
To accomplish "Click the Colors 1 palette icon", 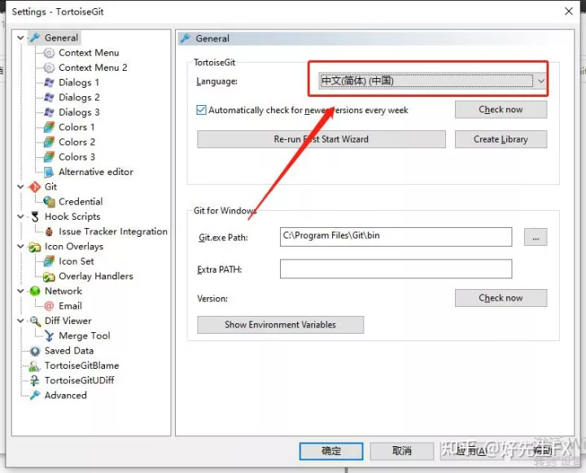I will pyautogui.click(x=49, y=127).
